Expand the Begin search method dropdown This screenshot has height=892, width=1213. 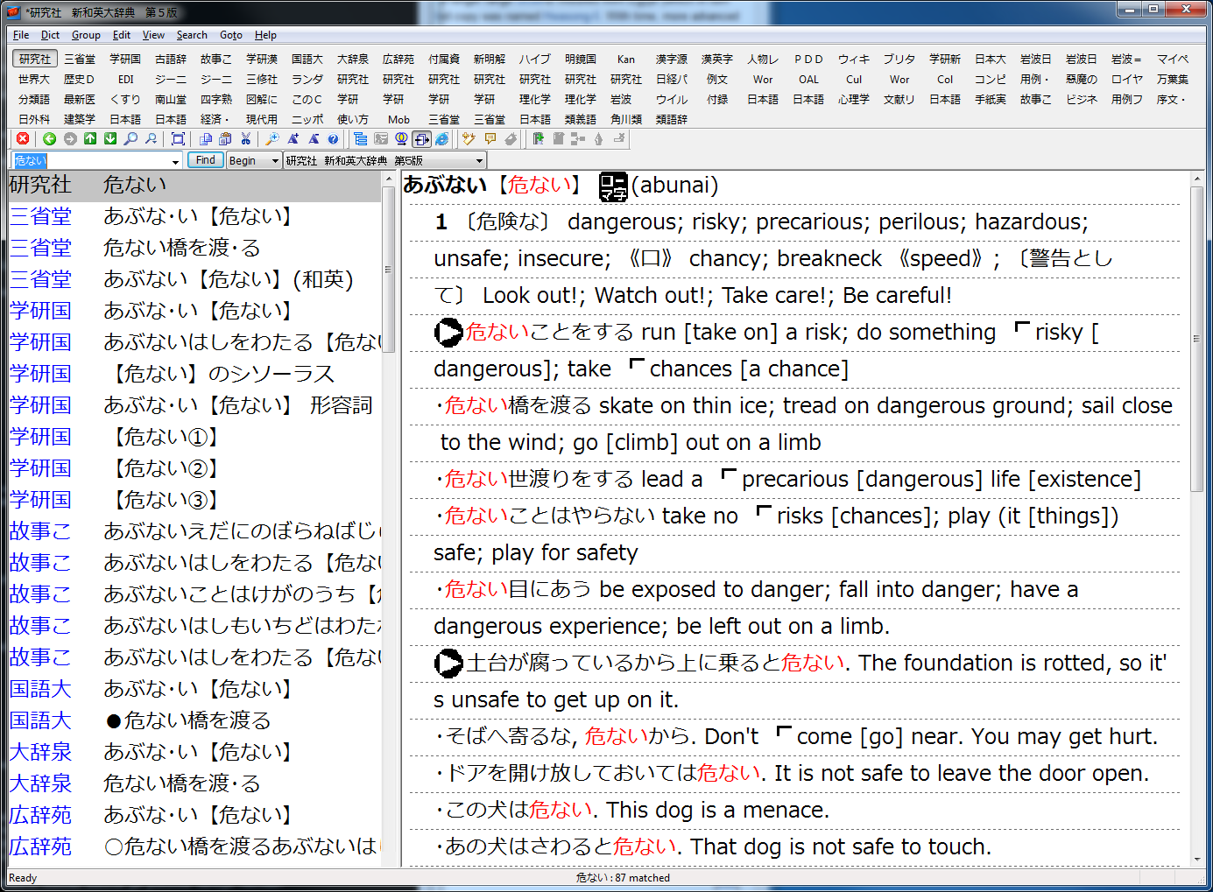tap(275, 161)
